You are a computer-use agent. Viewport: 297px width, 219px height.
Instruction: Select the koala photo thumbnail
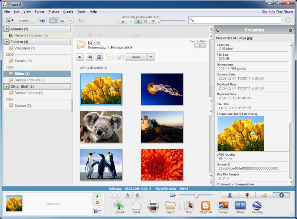101,127
